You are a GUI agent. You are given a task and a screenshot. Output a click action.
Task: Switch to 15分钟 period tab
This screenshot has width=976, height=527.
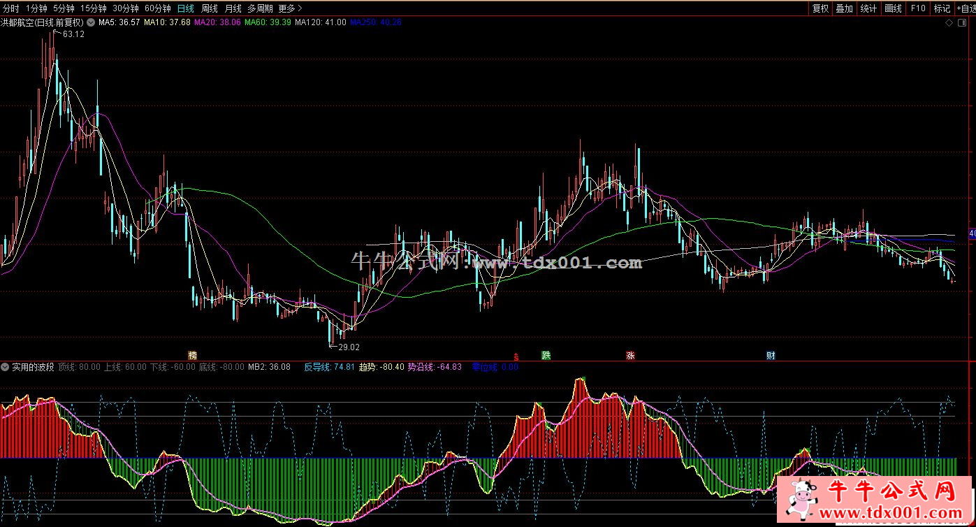click(93, 8)
